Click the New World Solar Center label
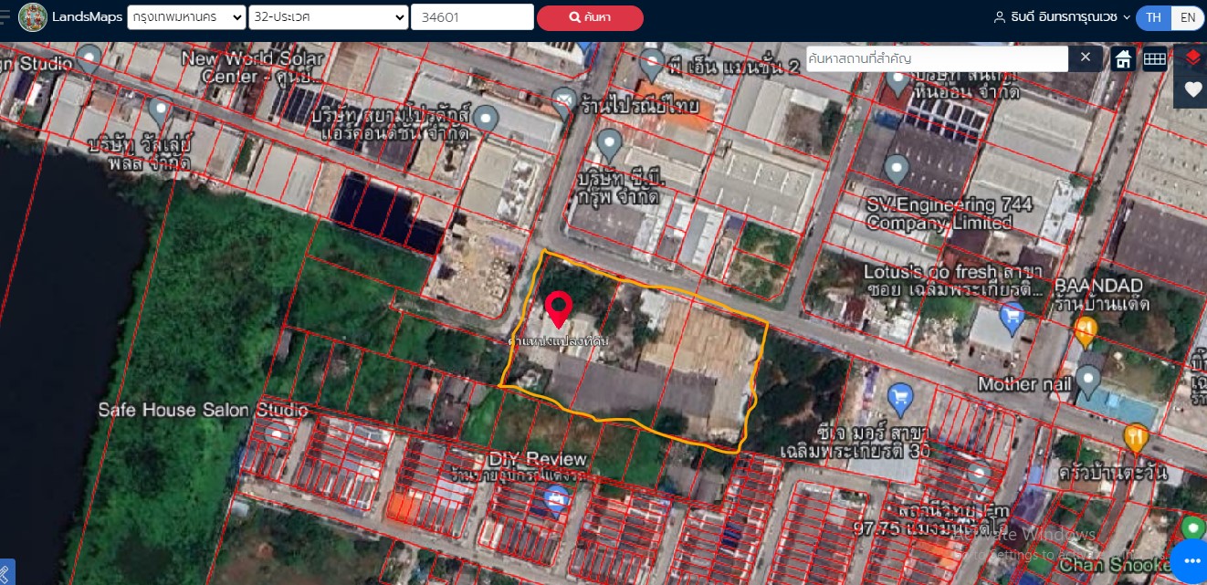The height and width of the screenshot is (585, 1207). point(253,68)
